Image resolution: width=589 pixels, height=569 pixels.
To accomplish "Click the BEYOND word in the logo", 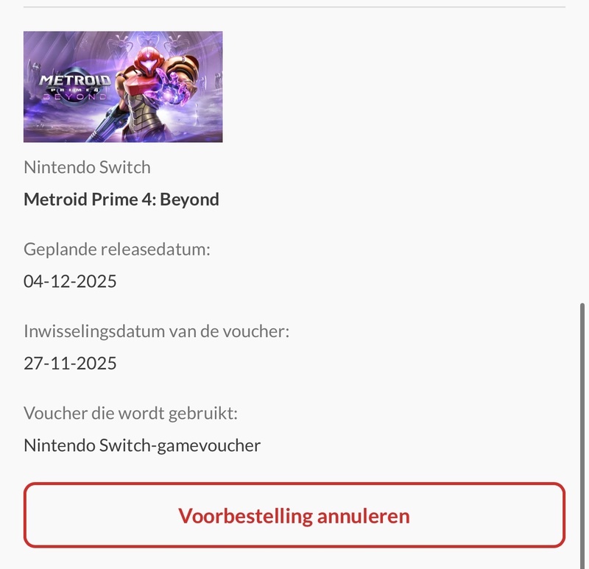I will 75,96.
